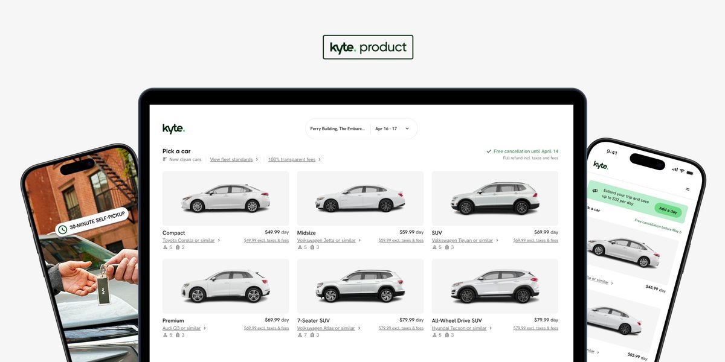Screen dimensions: 725x362
Task: Expand the chevron after View fleet standards
Action: (x=257, y=159)
